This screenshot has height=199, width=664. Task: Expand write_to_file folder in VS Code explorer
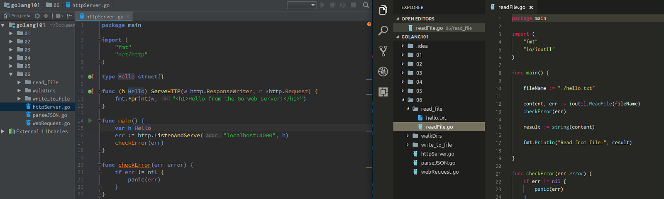tap(408, 145)
